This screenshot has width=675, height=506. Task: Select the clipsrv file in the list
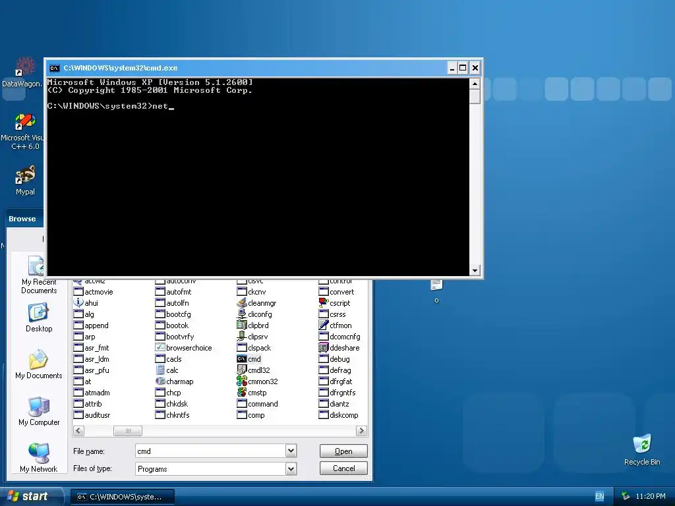(252, 337)
